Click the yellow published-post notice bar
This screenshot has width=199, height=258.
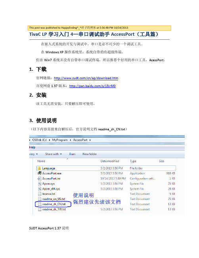pos(99,28)
